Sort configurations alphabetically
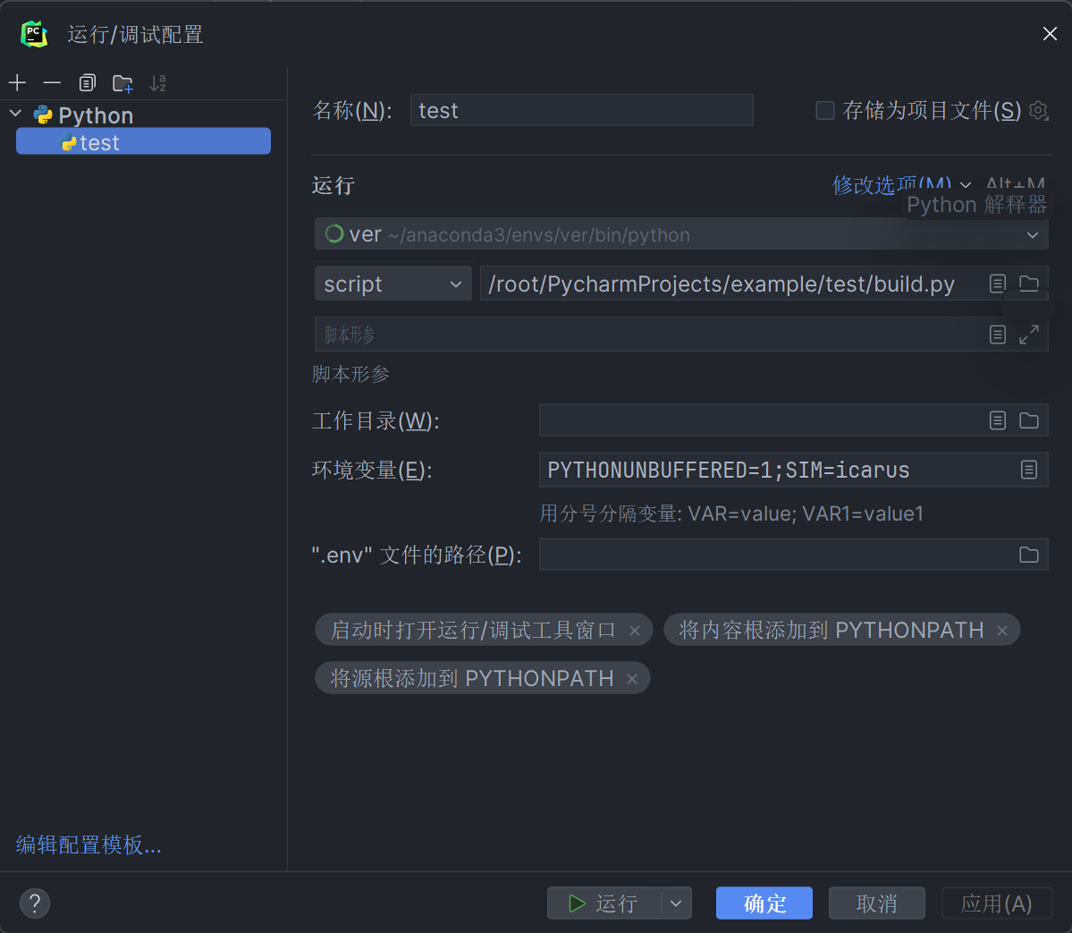The image size is (1072, 933). [x=157, y=82]
